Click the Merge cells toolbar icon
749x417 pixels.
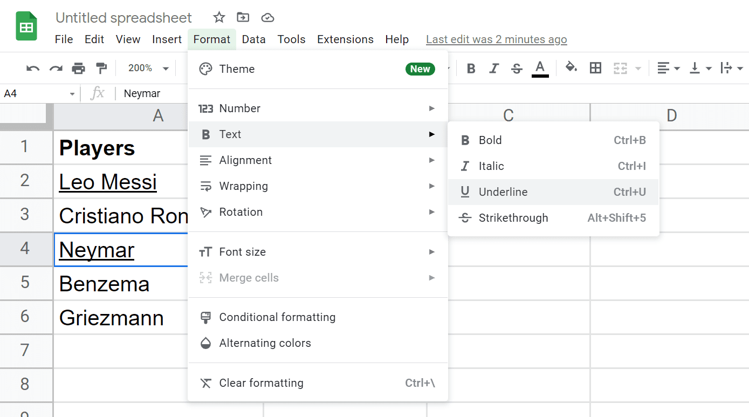coord(621,68)
